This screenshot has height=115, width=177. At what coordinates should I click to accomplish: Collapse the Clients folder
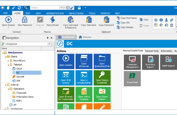pos(5,57)
